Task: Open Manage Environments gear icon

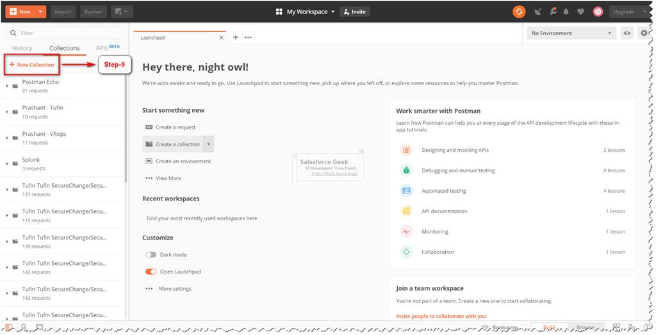Action: [644, 33]
